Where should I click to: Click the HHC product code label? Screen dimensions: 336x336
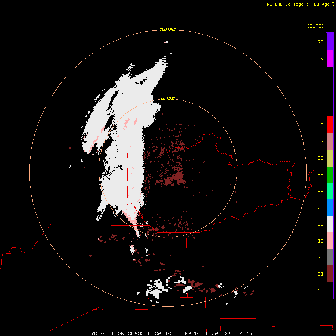tap(328, 22)
